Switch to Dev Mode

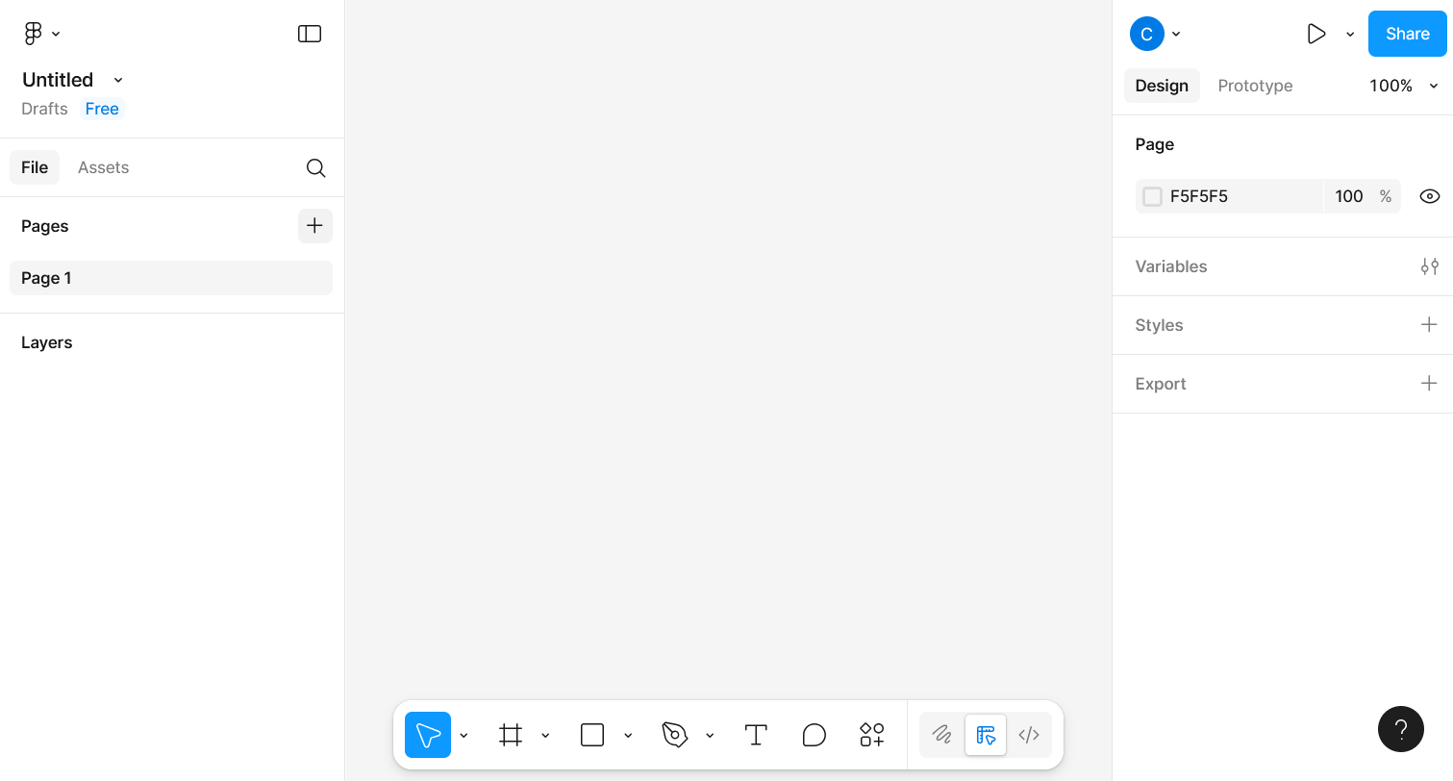pos(1029,735)
